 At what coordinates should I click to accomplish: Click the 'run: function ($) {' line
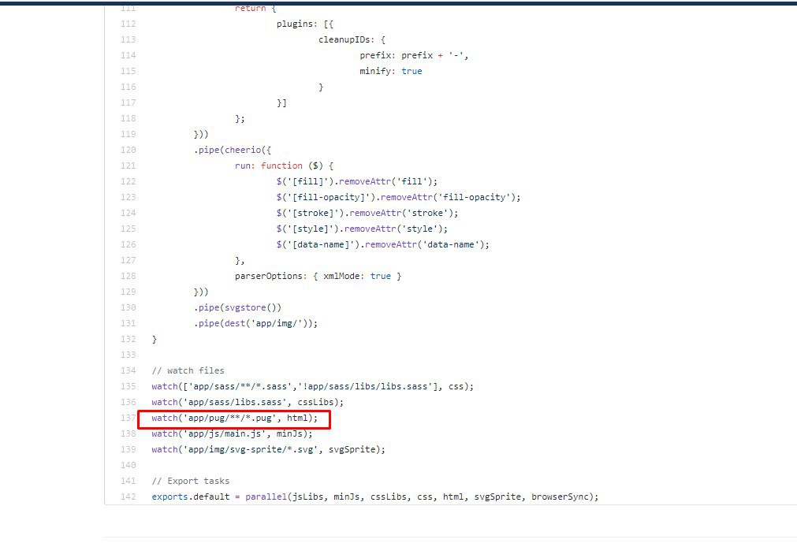(x=284, y=166)
